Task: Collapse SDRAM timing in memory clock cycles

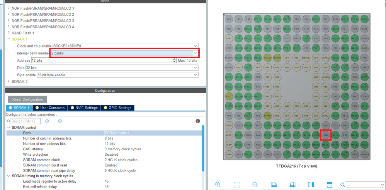Action: point(9,176)
